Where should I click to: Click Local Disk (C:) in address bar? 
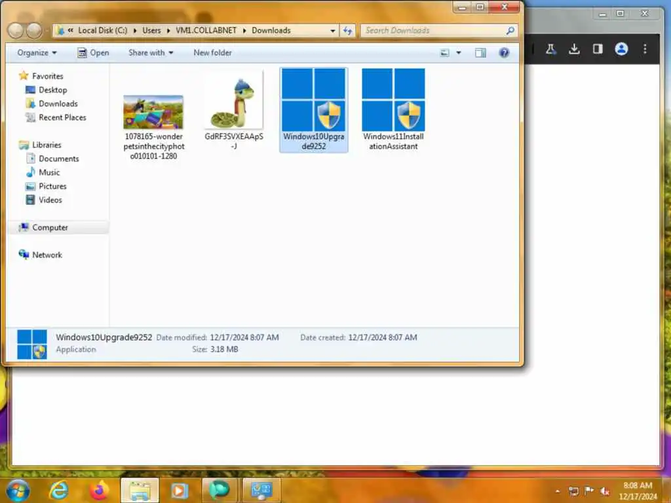click(103, 30)
